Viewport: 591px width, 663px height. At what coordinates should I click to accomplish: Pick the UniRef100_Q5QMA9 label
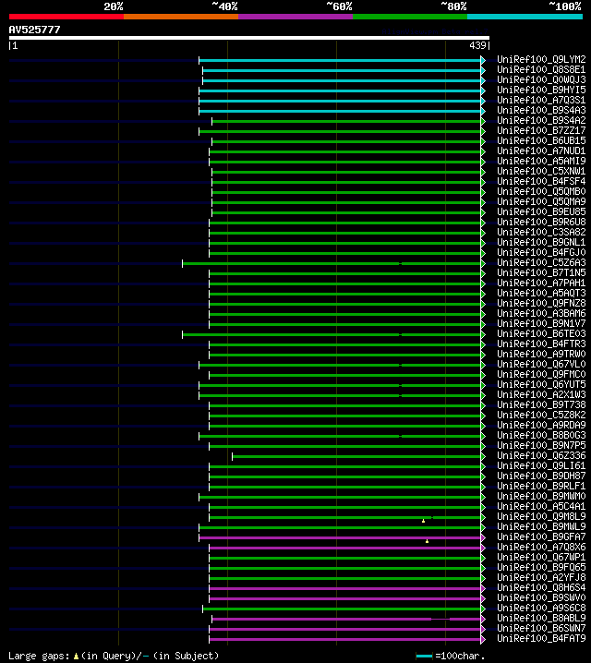click(541, 201)
